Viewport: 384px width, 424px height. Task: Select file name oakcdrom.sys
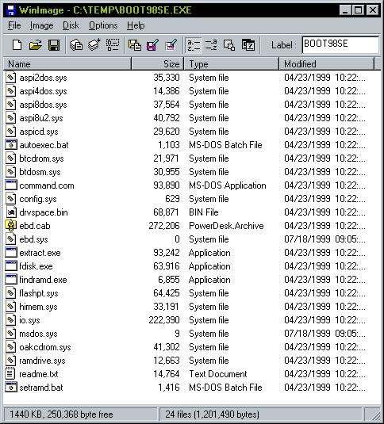(45, 347)
